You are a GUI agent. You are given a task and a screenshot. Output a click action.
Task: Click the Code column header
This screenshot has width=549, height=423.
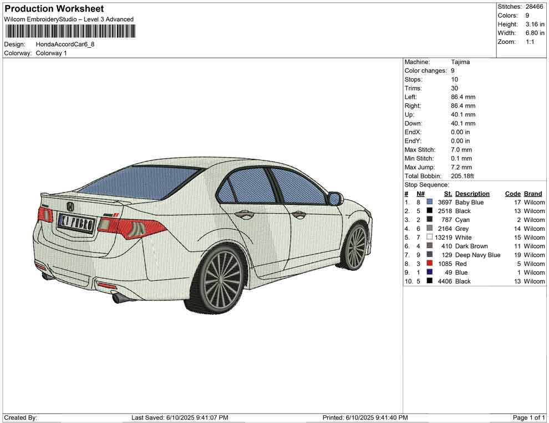[512, 194]
